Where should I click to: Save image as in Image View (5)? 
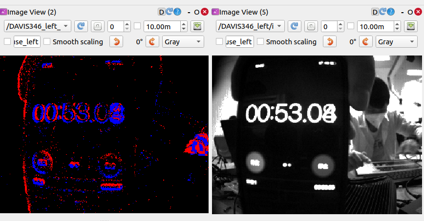click(x=411, y=26)
